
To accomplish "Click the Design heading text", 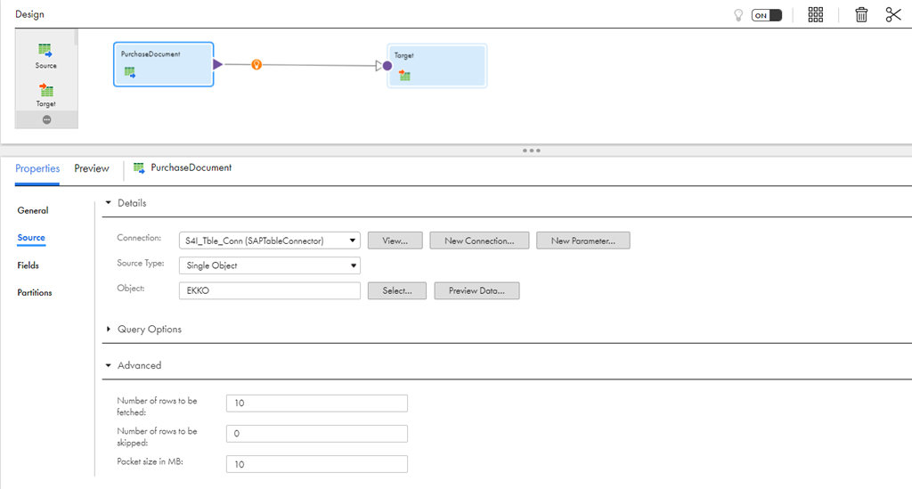I will 29,14.
